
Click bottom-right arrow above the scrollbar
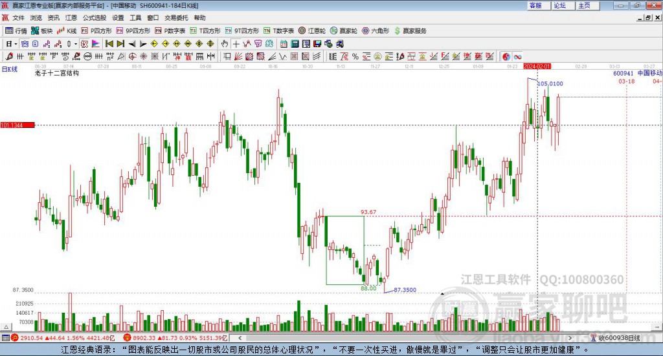pyautogui.click(x=657, y=327)
